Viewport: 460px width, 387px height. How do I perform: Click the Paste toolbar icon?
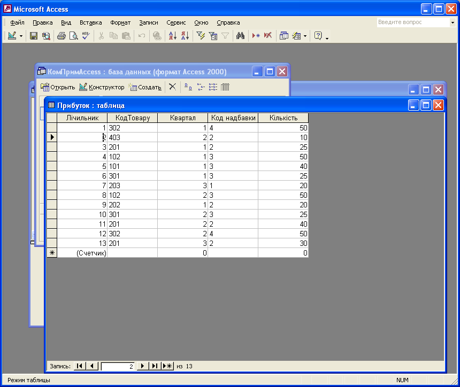pos(126,36)
